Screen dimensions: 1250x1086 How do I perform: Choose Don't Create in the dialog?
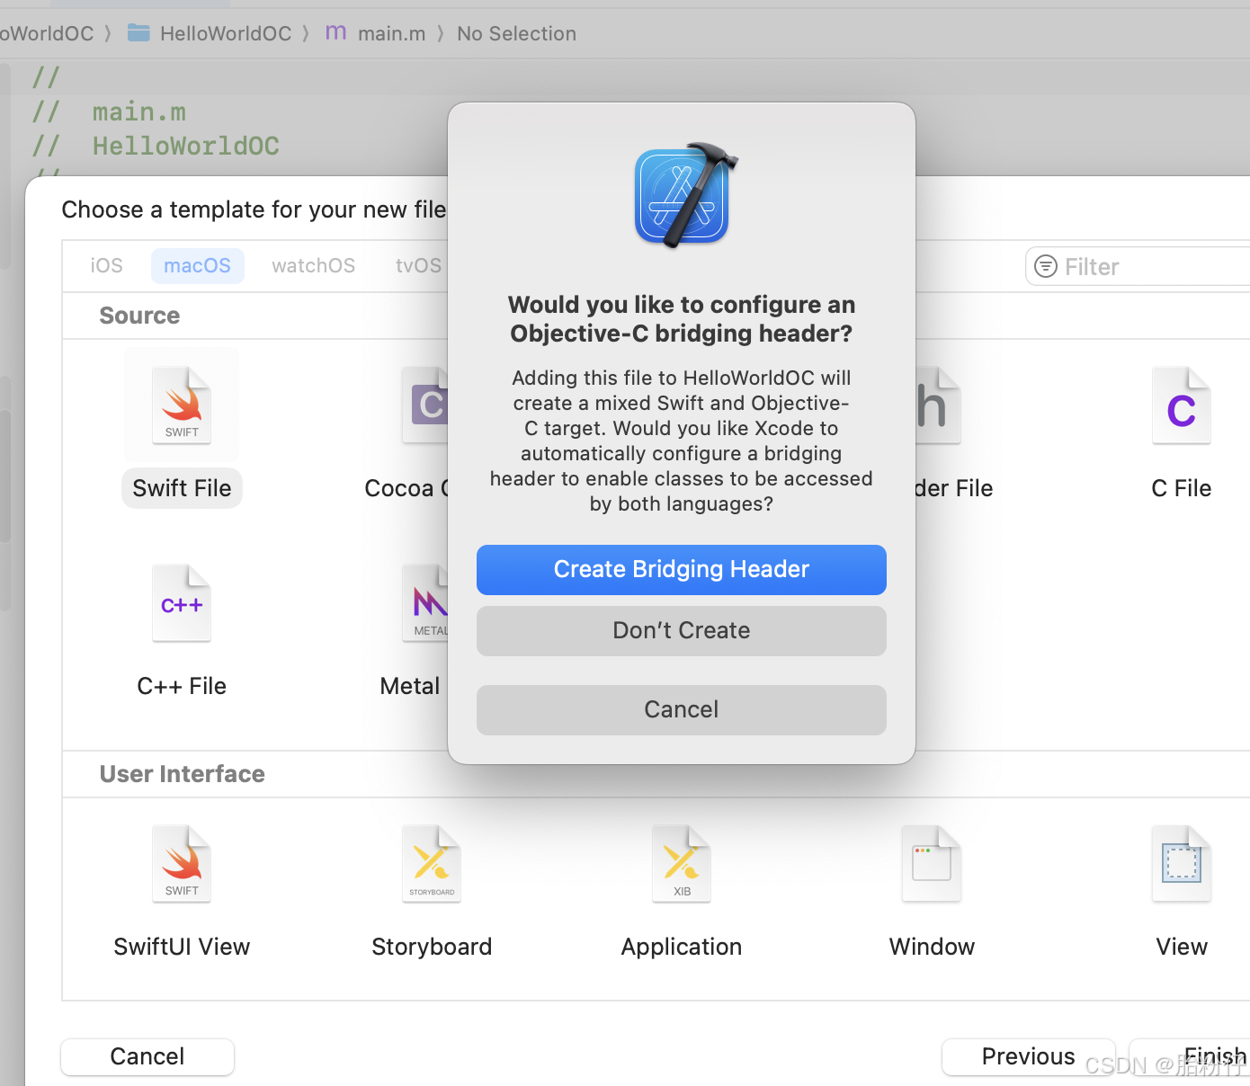(681, 630)
